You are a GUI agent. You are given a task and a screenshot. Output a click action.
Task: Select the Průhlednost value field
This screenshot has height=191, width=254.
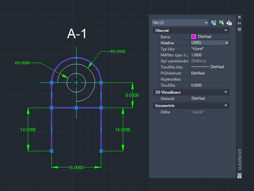pos(210,73)
